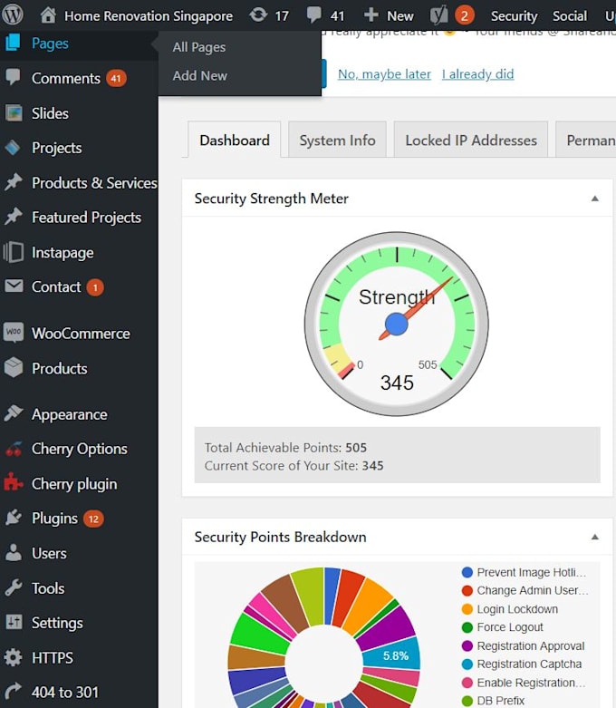Click the Contact envelope icon

click(x=14, y=286)
